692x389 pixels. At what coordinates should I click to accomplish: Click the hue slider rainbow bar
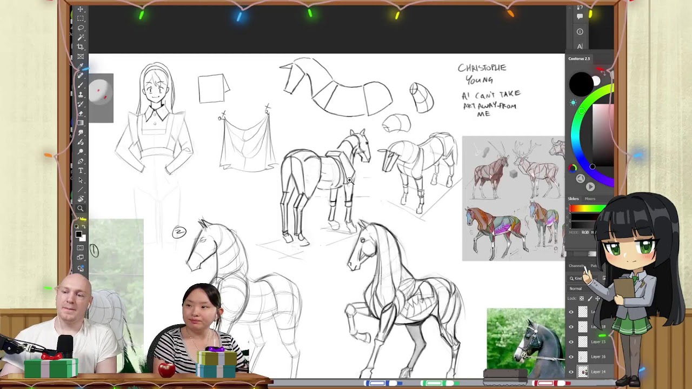(588, 208)
